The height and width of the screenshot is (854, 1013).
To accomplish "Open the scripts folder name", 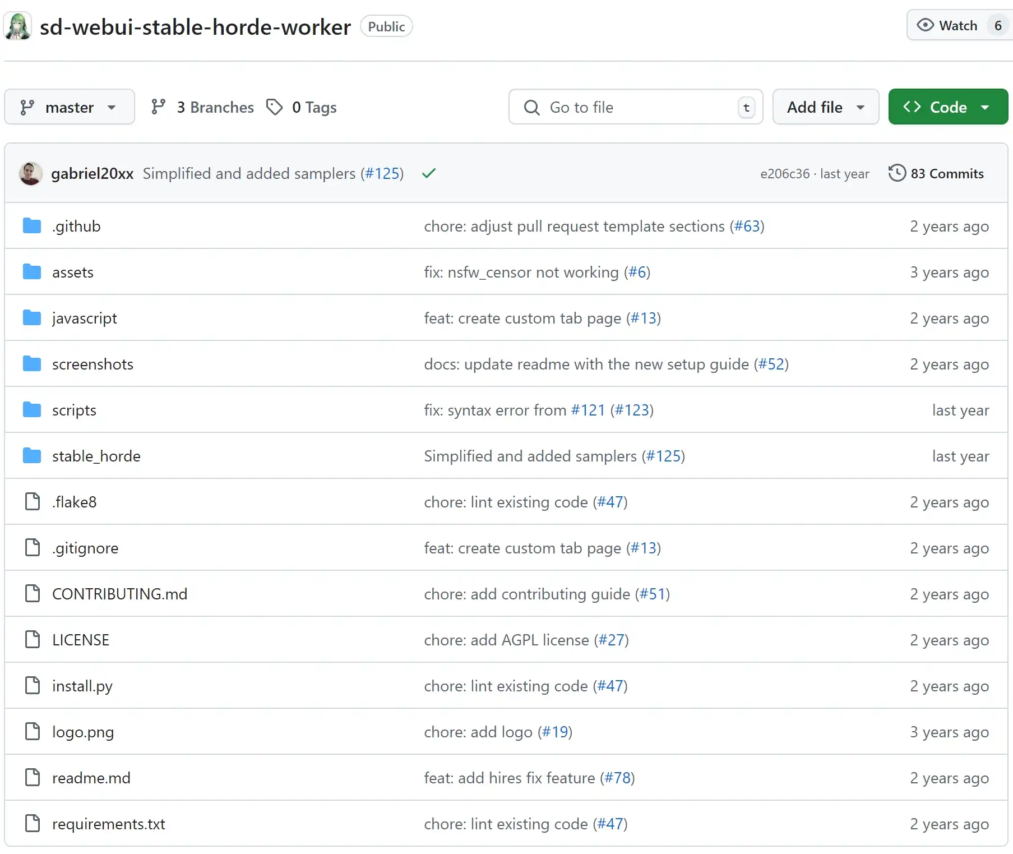I will pyautogui.click(x=74, y=410).
